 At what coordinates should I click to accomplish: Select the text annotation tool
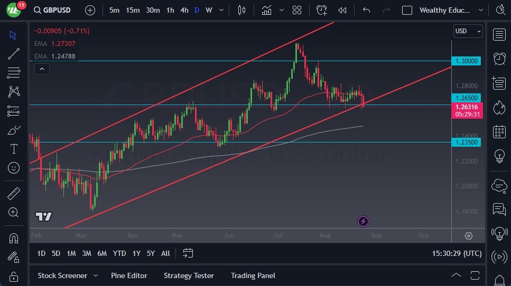tap(14, 149)
